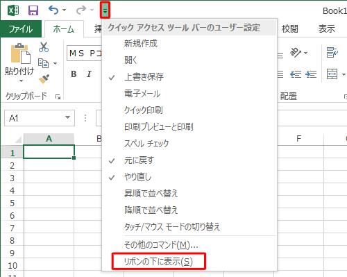Viewport: 347px width, 277px height.
Task: Click the Decrease Indent icon
Action: click(296, 74)
